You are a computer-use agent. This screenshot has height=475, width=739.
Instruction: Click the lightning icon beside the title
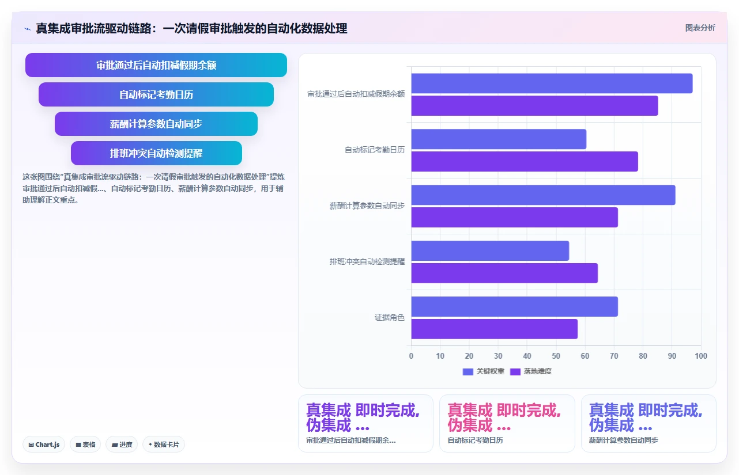coord(27,29)
